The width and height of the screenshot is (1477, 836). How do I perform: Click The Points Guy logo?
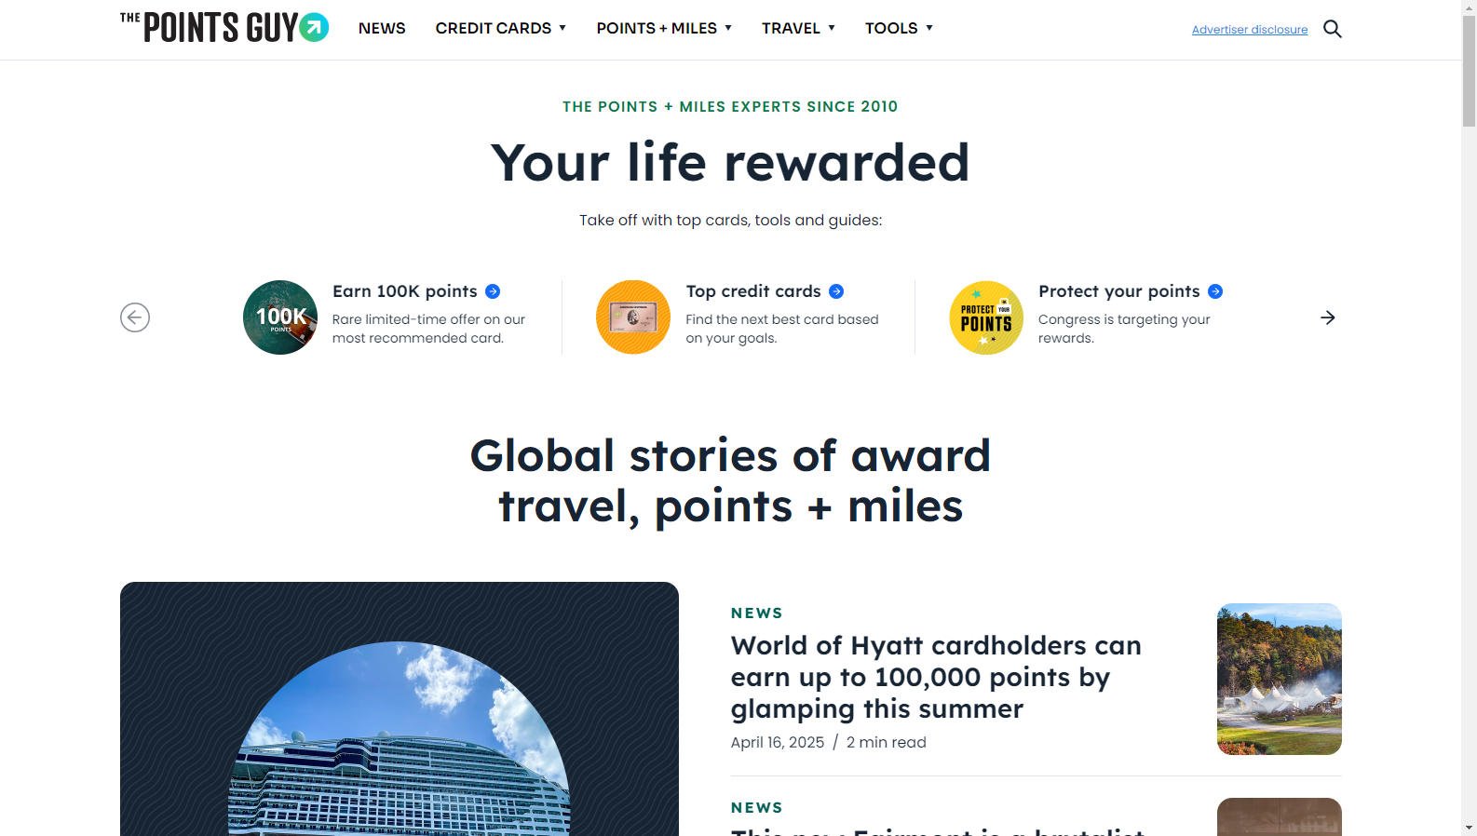pyautogui.click(x=224, y=27)
